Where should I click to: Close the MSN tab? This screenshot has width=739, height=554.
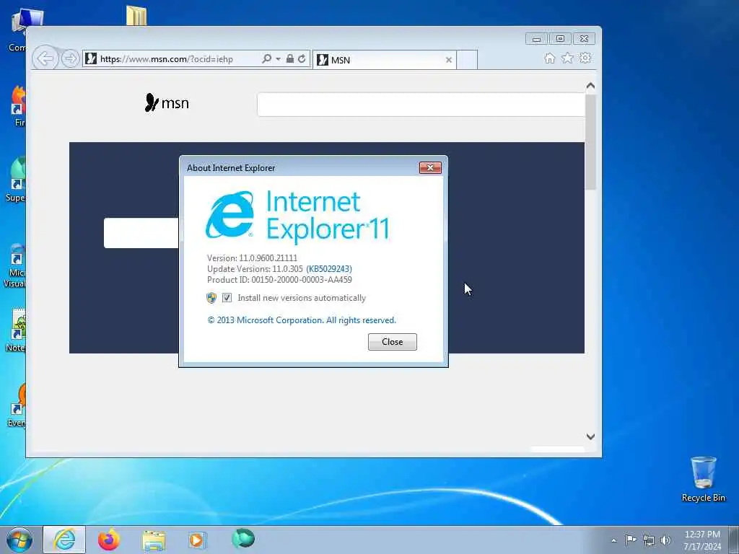tap(449, 60)
